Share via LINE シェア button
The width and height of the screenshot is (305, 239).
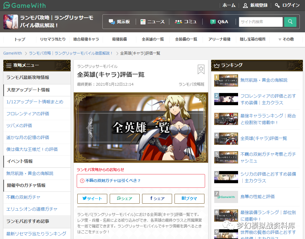[x=125, y=199]
